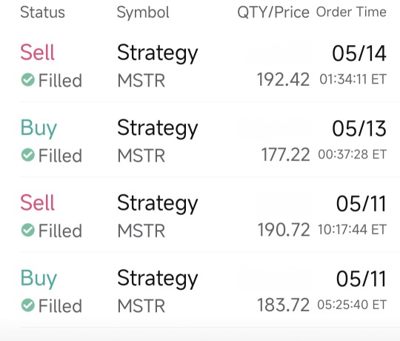Image resolution: width=400 pixels, height=341 pixels.
Task: Sort by the Symbol column header
Action: pos(143,13)
